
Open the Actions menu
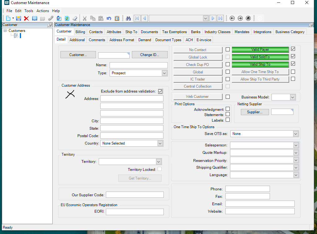(43, 11)
